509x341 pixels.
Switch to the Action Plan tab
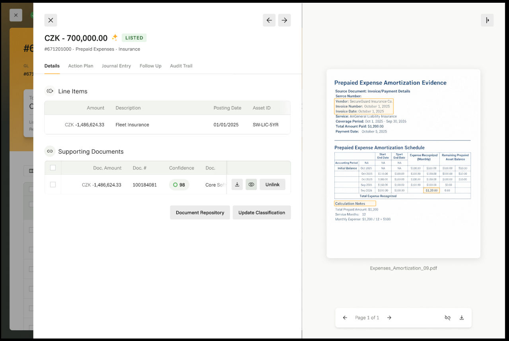click(81, 66)
